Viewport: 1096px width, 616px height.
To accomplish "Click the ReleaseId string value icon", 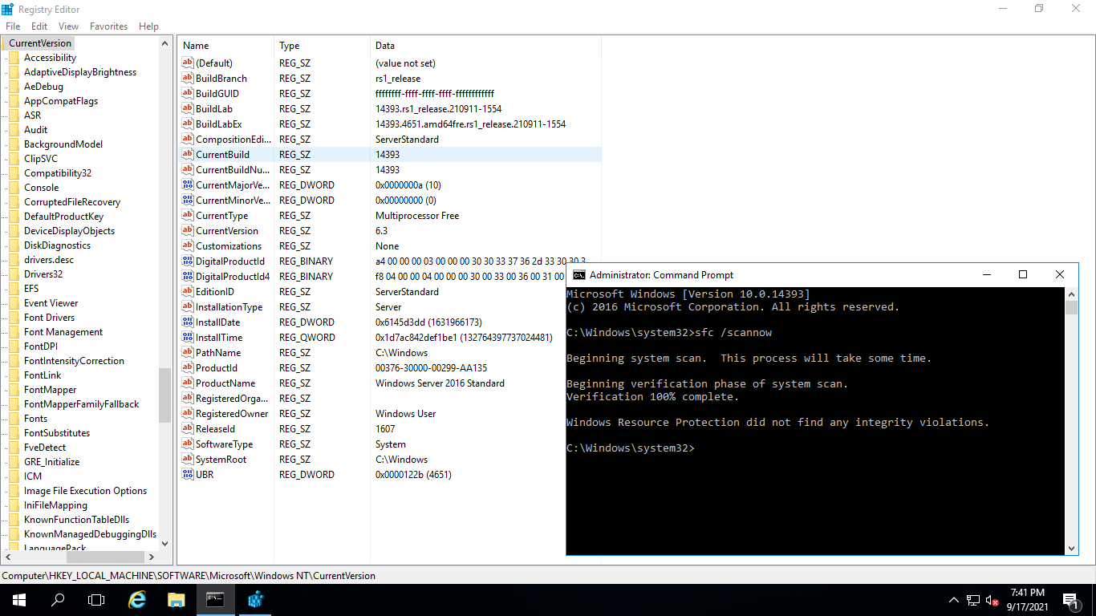I will (x=189, y=429).
